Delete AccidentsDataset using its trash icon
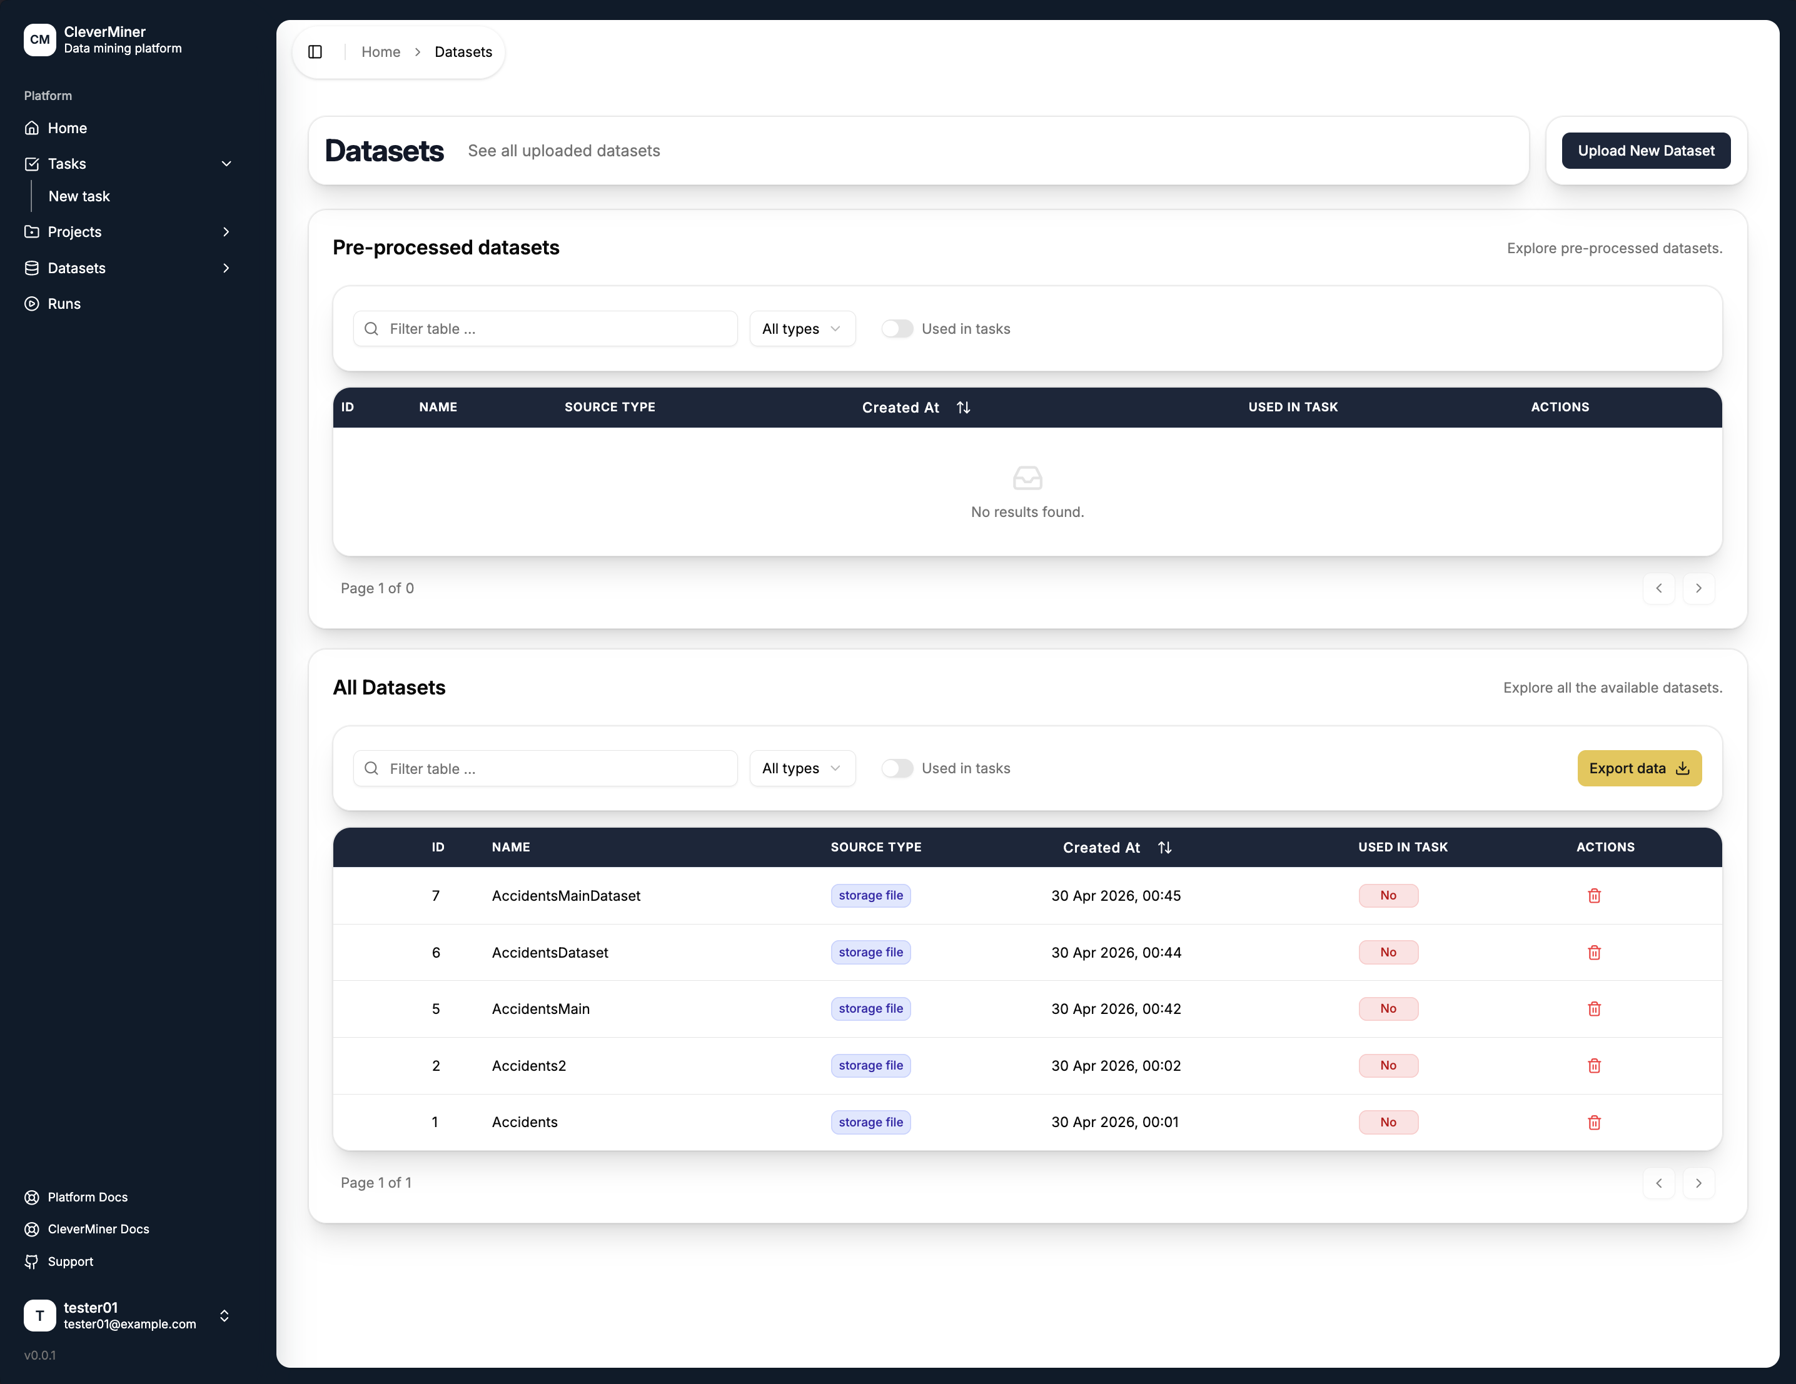Screen dimensions: 1796x1384 [1594, 951]
